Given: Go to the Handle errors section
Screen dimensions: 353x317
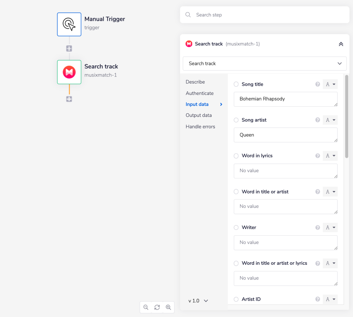Looking at the screenshot, I should pyautogui.click(x=200, y=127).
